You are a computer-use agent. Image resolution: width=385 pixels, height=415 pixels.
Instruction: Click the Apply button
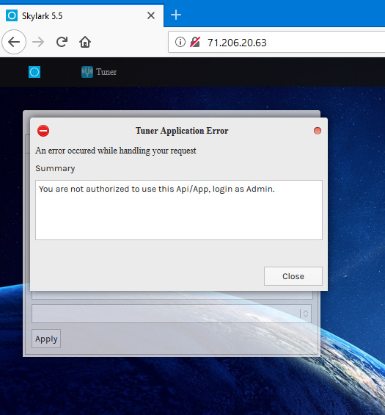pos(46,339)
